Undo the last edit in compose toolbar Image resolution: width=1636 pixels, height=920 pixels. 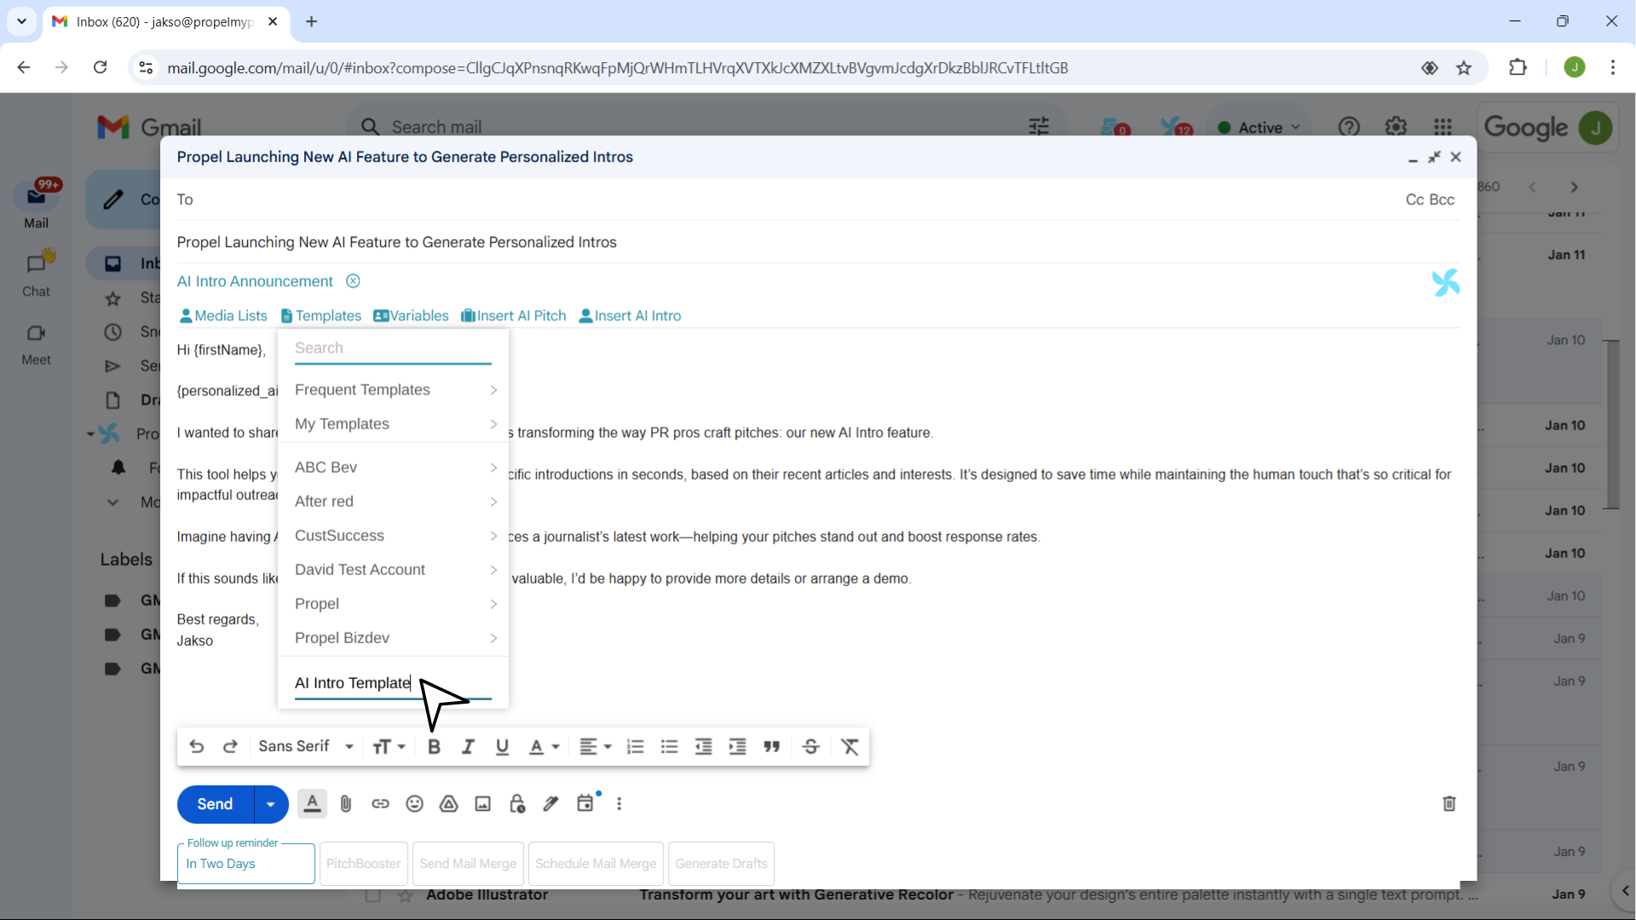[197, 747]
